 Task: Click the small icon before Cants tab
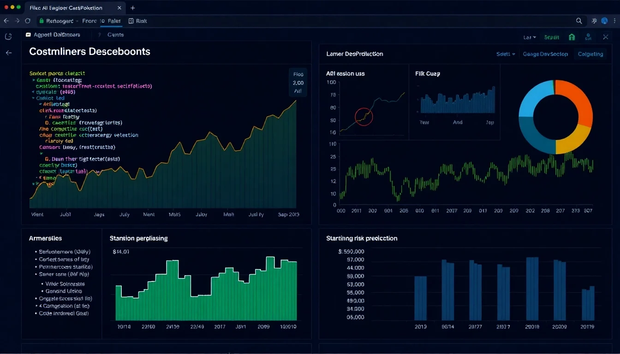point(100,35)
